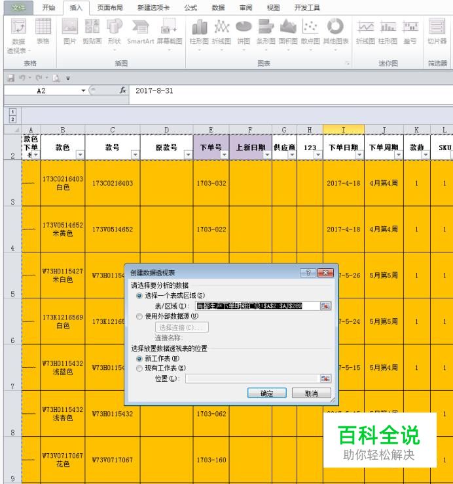Switch to the 开始 (Home) tab
The image size is (453, 484).
pyautogui.click(x=48, y=8)
